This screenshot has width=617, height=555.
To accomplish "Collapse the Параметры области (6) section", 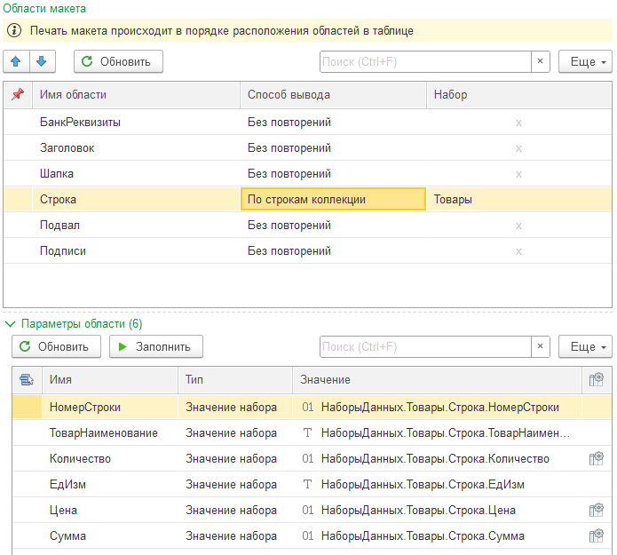I will coord(10,324).
